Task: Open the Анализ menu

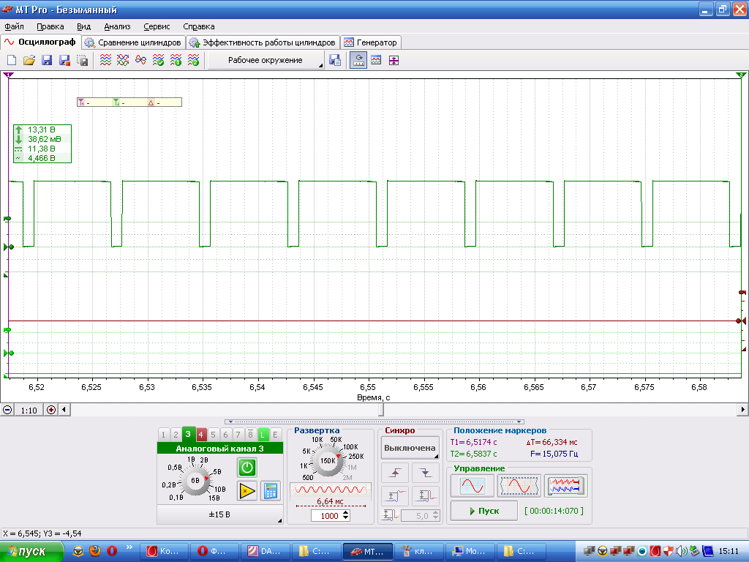Action: [x=117, y=27]
